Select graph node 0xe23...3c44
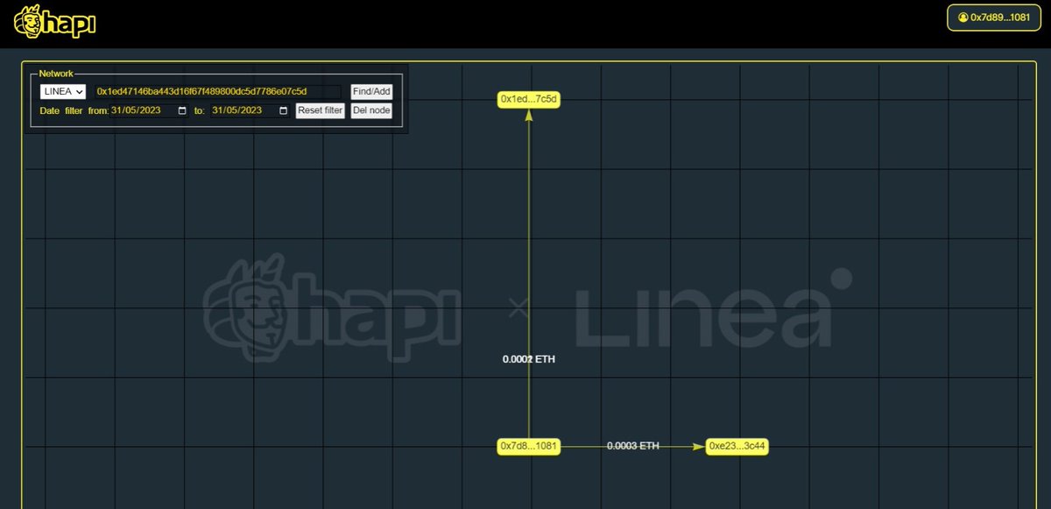Image resolution: width=1051 pixels, height=509 pixels. pos(737,446)
